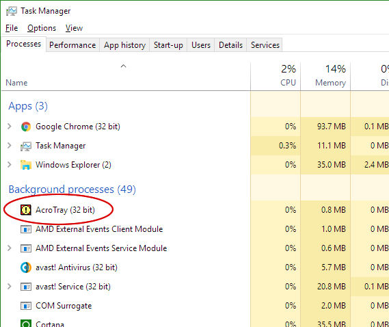
Task: Click Task Manager's 0.3% CPU value
Action: (287, 146)
